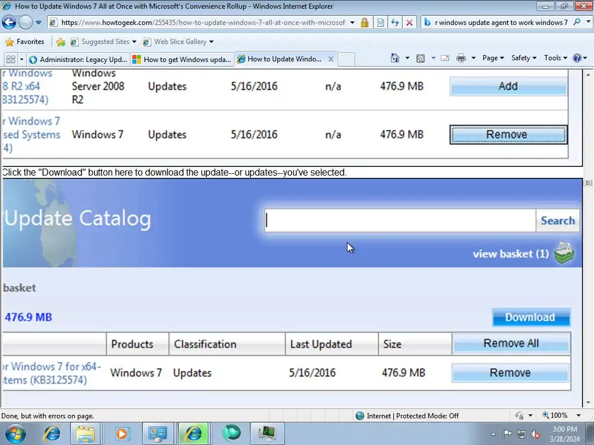Image resolution: width=594 pixels, height=445 pixels.
Task: Click the Quick Tabs grid icon
Action: pyautogui.click(x=10, y=60)
